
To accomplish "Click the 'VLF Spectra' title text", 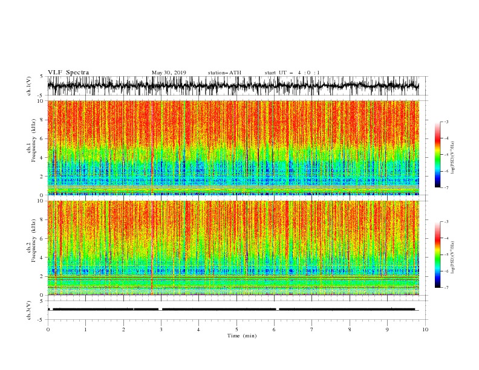I will point(68,73).
